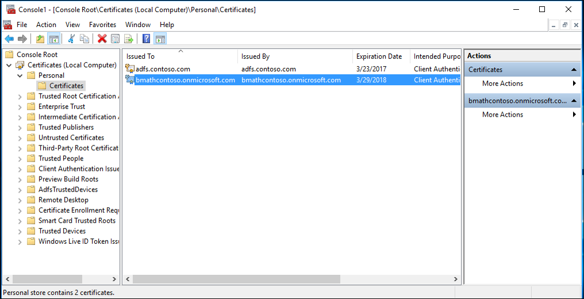This screenshot has height=299, width=584.
Task: Select Windows Live ID Token Issuer item
Action: pos(79,241)
